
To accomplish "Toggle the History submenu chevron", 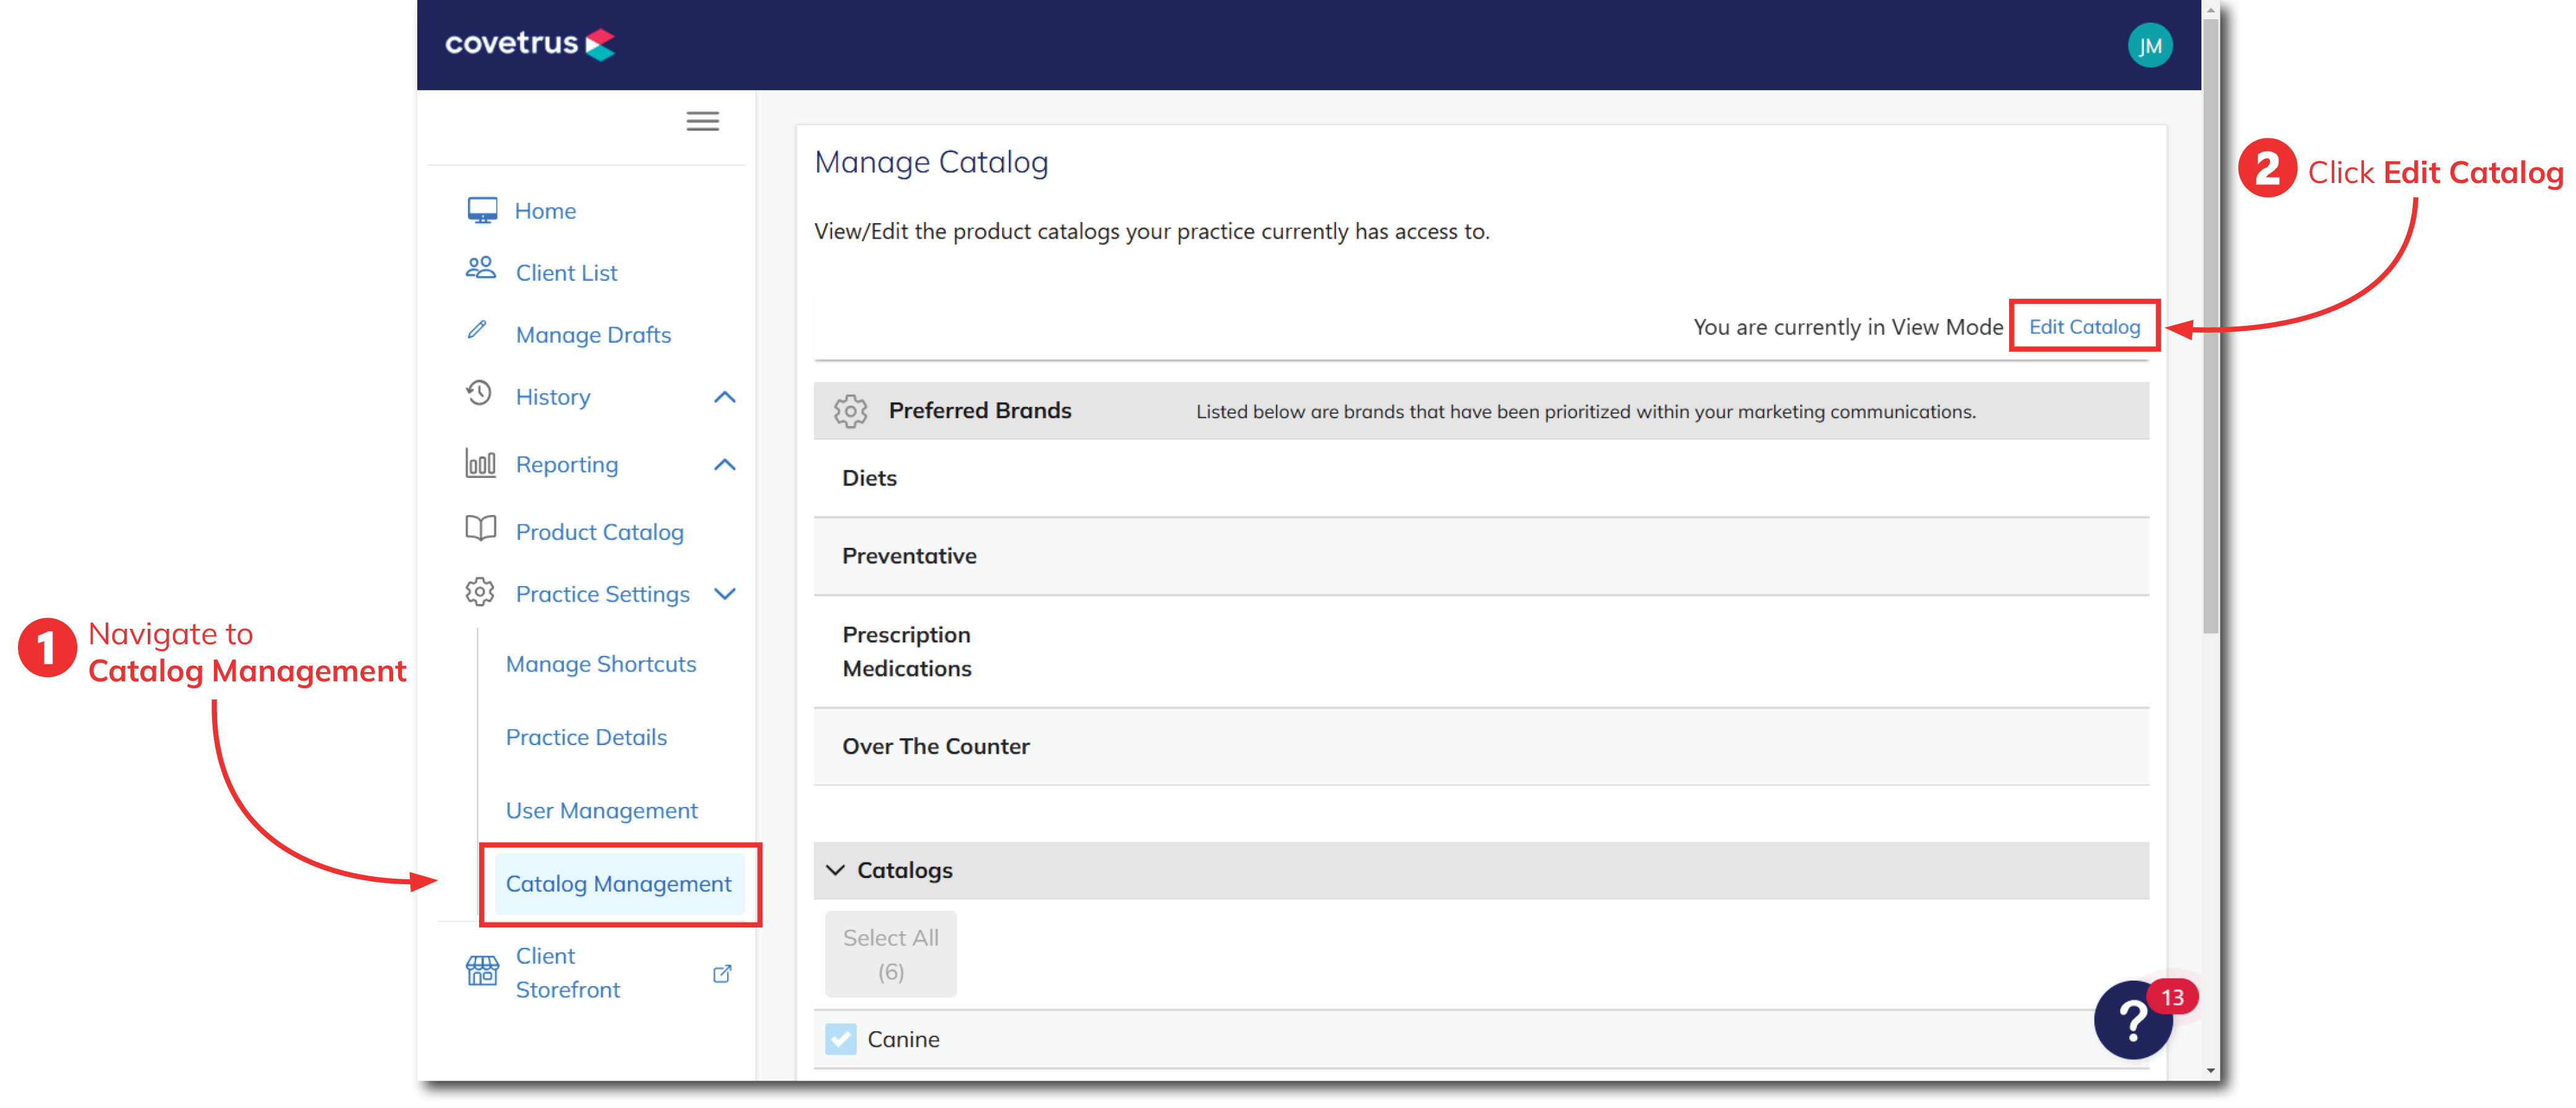I will [725, 397].
